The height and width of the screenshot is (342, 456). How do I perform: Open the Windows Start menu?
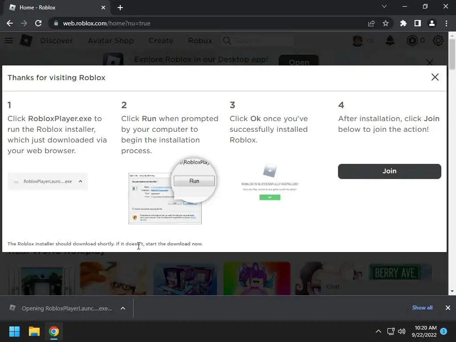14,331
